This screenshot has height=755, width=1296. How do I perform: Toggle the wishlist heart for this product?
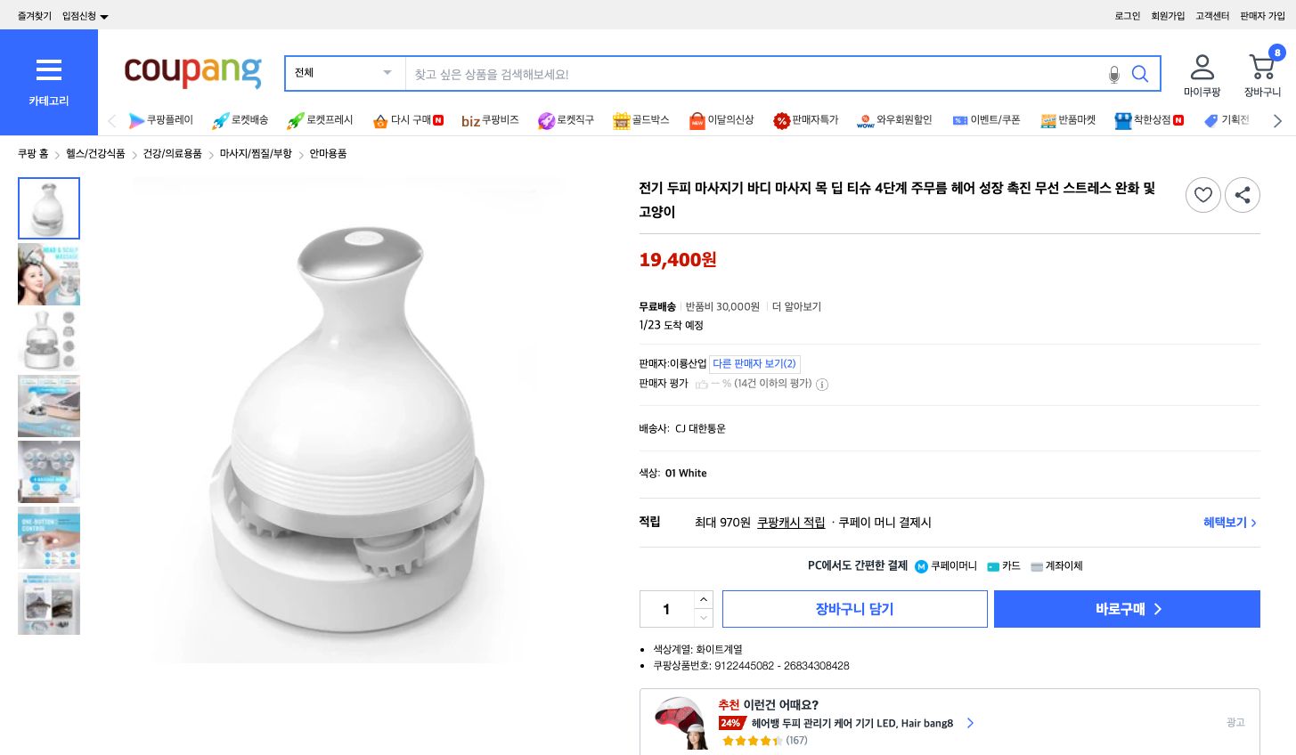point(1203,195)
